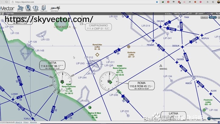The height and width of the screenshot is (124, 220).
Task: Reload the page with refresh button
Action: [7, 2]
